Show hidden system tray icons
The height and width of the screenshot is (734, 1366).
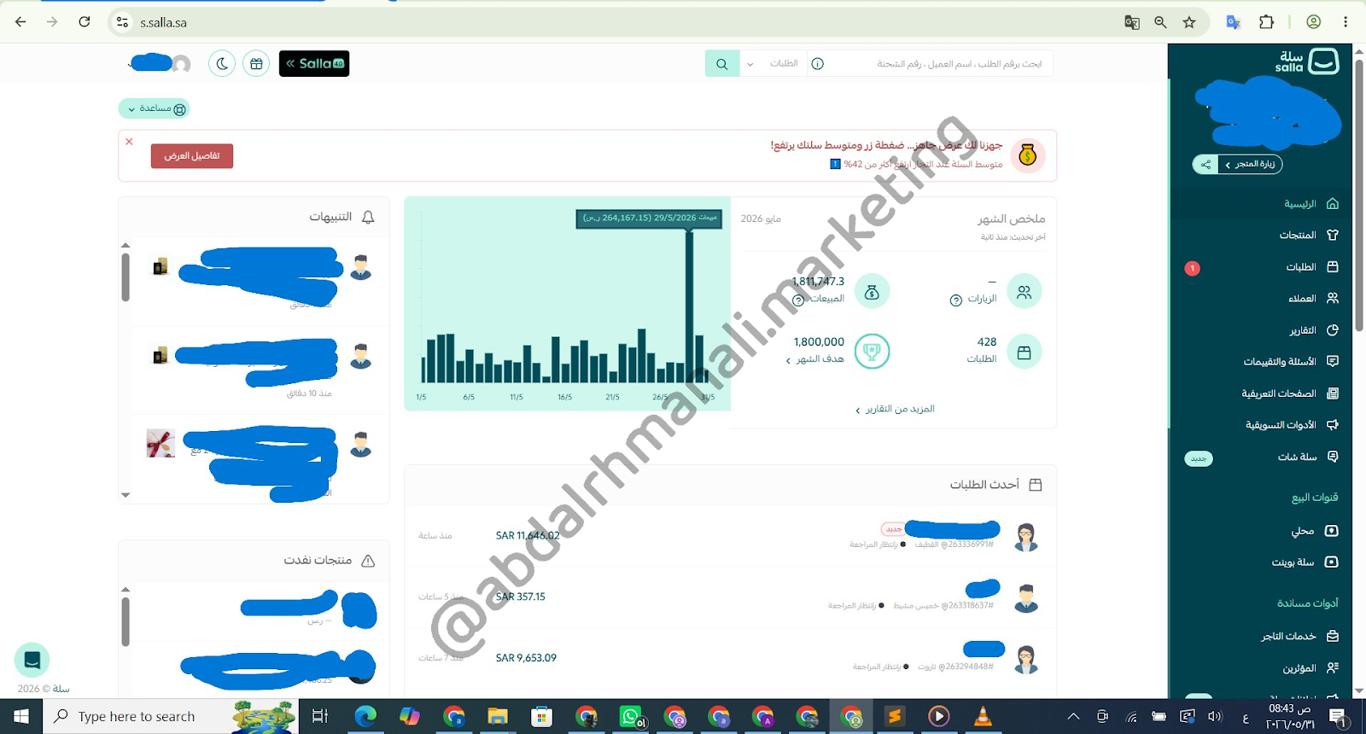1073,716
